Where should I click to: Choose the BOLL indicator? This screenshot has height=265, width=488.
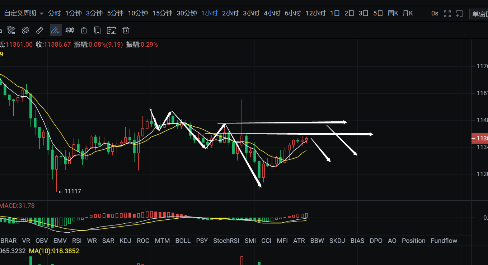183,241
